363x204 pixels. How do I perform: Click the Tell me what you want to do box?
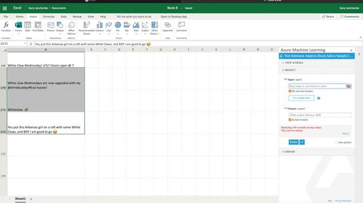(134, 16)
